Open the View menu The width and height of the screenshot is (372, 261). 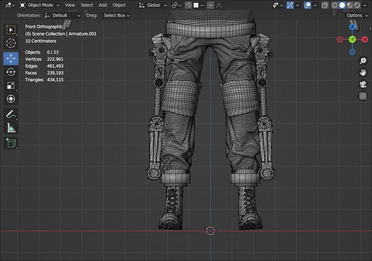tap(70, 5)
